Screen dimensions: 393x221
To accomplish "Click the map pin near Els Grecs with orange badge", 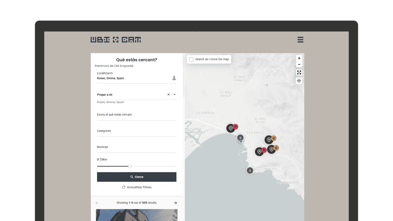I will [x=269, y=140].
